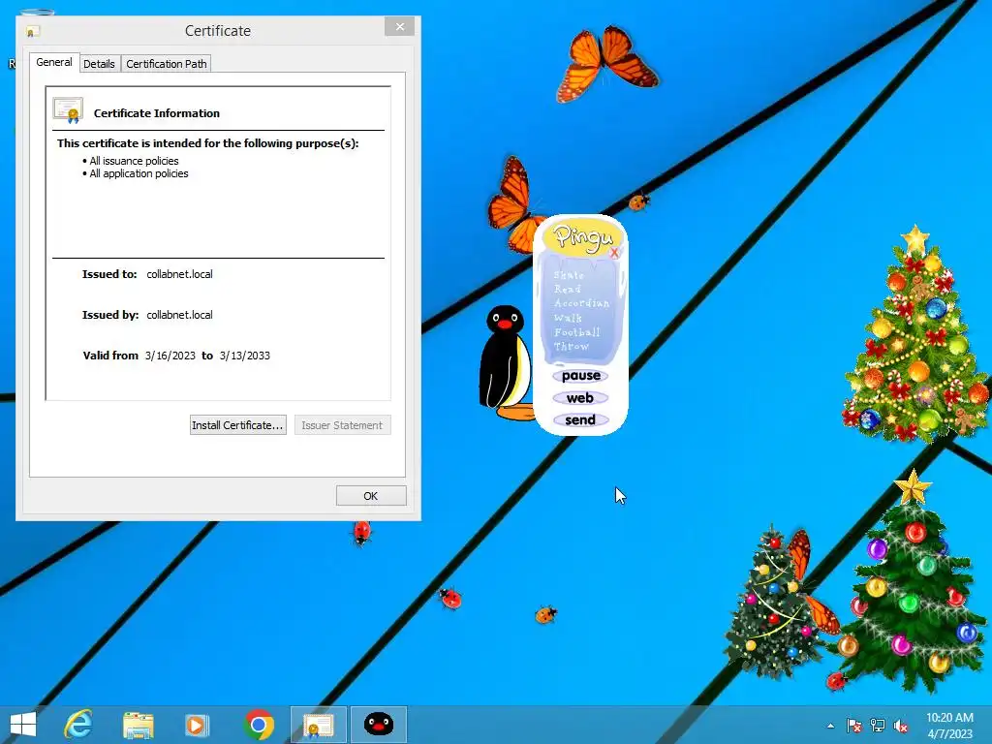The width and height of the screenshot is (992, 744).
Task: Choose Skate in the Pingu action list
Action: tap(569, 275)
